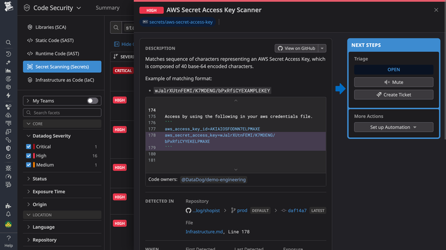Expand the My Teams chevron
The image size is (446, 250).
click(28, 101)
